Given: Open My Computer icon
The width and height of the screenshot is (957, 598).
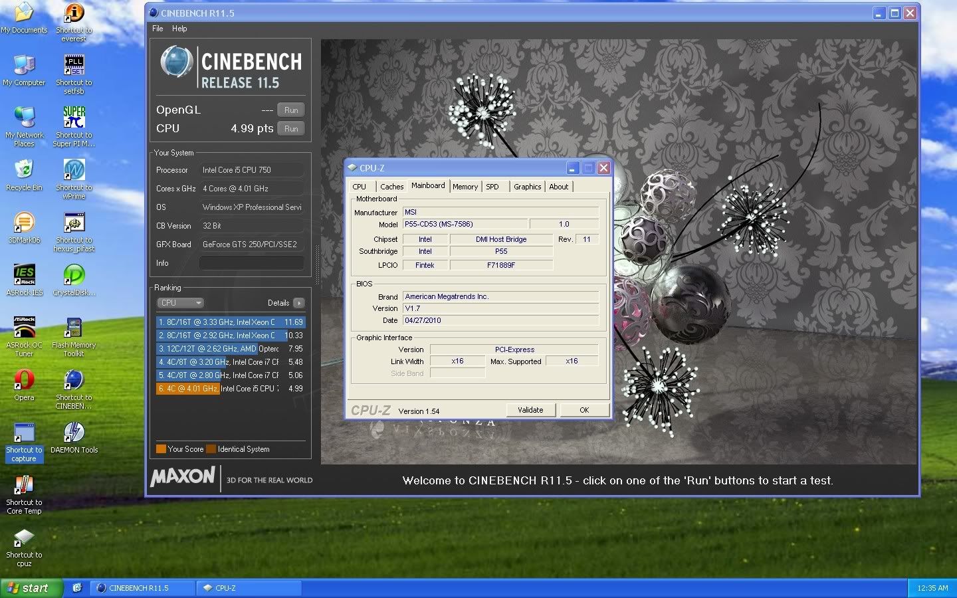Looking at the screenshot, I should (x=24, y=64).
